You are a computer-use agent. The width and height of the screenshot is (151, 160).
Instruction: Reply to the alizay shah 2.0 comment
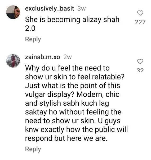[33, 39]
